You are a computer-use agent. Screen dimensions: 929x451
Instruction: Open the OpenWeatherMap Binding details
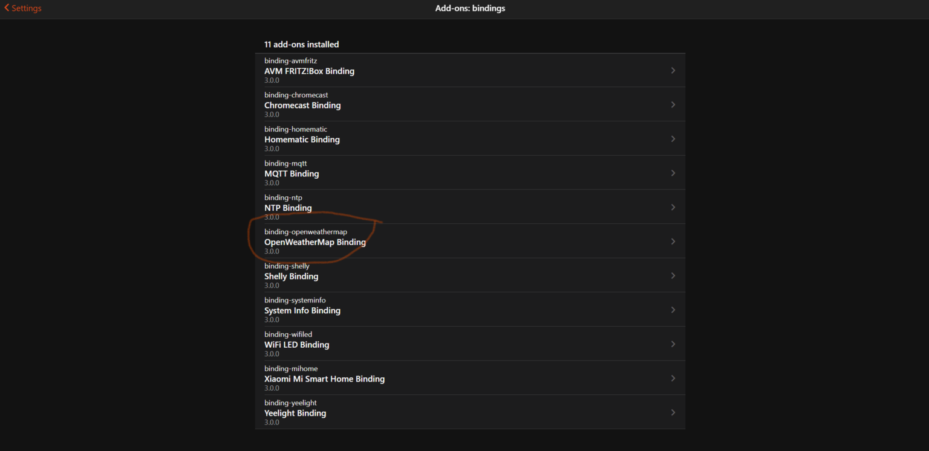[x=470, y=241]
